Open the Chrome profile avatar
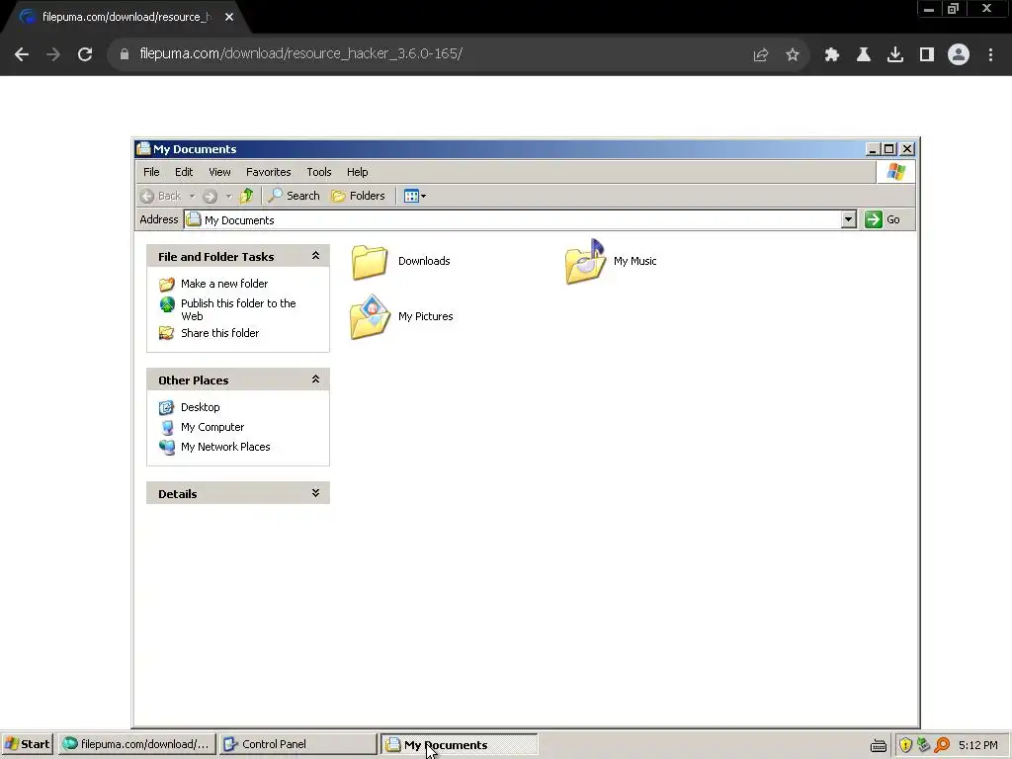This screenshot has width=1012, height=759. tap(959, 55)
